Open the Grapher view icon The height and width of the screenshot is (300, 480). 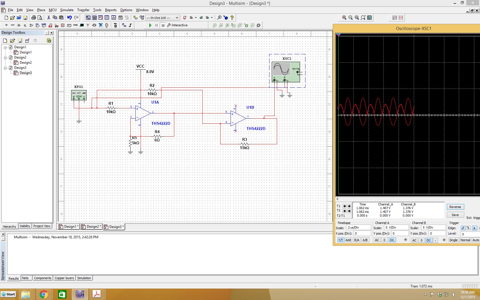click(x=114, y=18)
